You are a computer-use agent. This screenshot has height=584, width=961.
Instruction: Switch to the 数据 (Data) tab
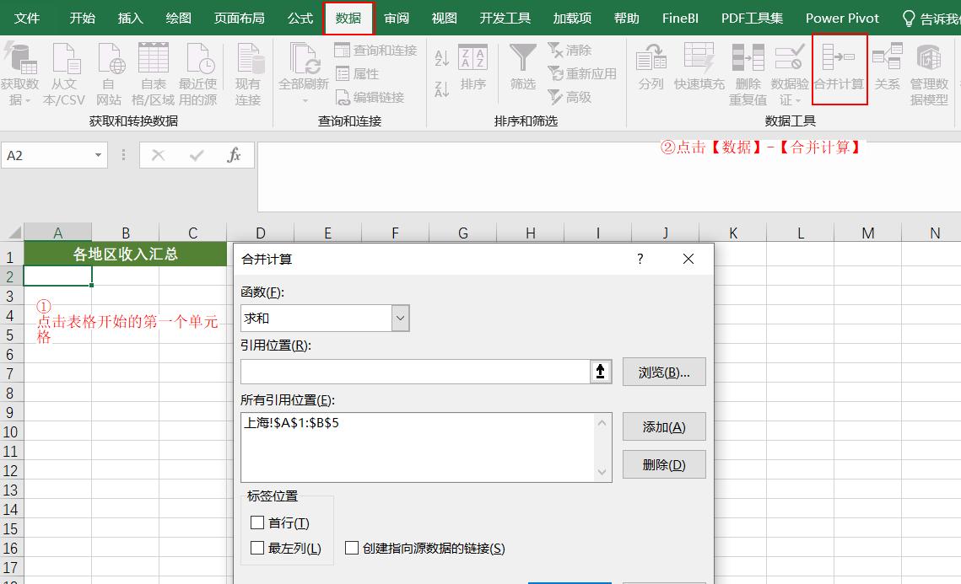click(x=348, y=19)
